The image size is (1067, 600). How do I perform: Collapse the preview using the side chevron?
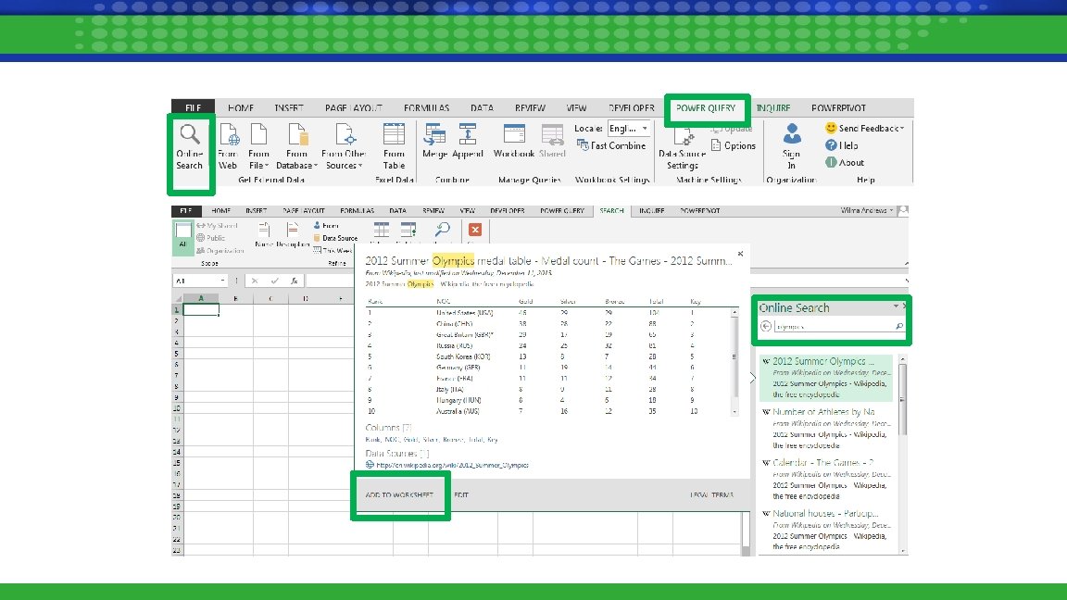pyautogui.click(x=753, y=378)
